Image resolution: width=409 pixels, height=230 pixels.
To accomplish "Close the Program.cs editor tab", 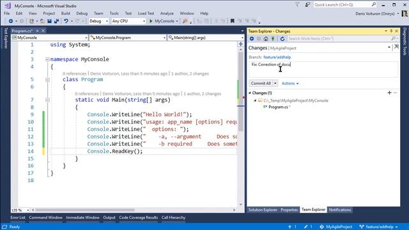I will (x=43, y=31).
